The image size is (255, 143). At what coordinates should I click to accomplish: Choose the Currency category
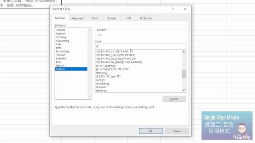[x=71, y=37]
